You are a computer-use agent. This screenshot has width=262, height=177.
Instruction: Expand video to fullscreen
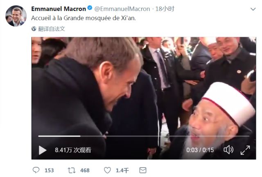click(x=245, y=150)
